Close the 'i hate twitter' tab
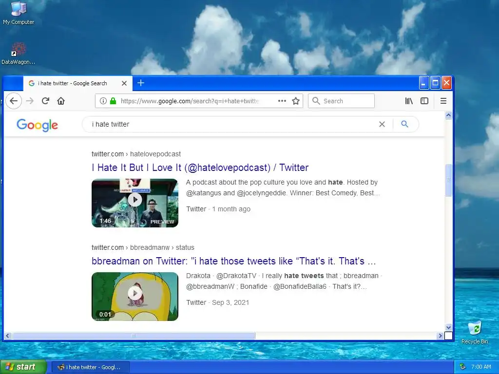499x374 pixels. click(124, 83)
